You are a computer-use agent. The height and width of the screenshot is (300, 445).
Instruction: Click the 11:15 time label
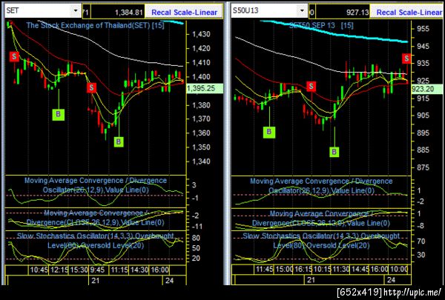tap(119, 270)
